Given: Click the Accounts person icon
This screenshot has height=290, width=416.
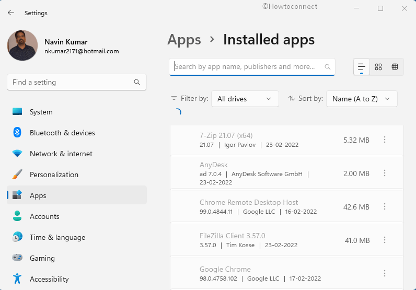Looking at the screenshot, I should click(17, 216).
